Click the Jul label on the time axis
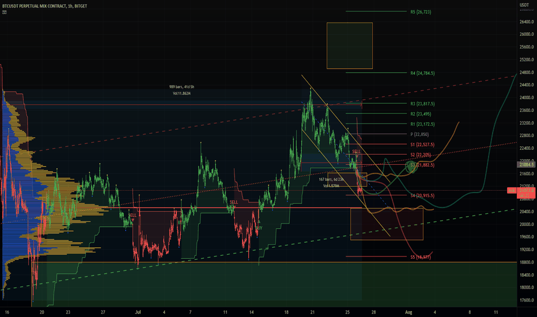Screen dimensions: 537x317 138,312
